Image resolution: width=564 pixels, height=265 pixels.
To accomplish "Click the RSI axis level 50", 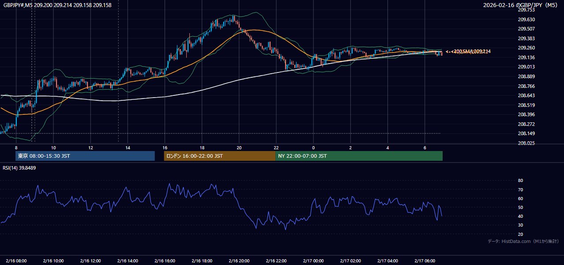I will tap(520, 207).
